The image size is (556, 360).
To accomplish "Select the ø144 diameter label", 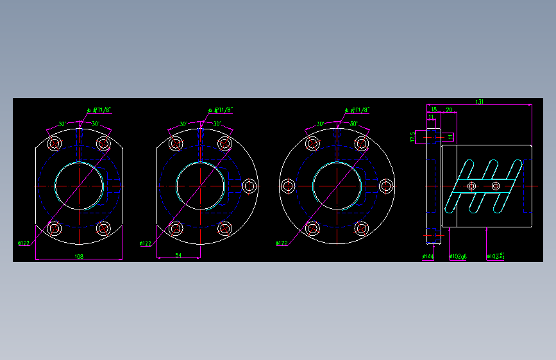I will [428, 256].
